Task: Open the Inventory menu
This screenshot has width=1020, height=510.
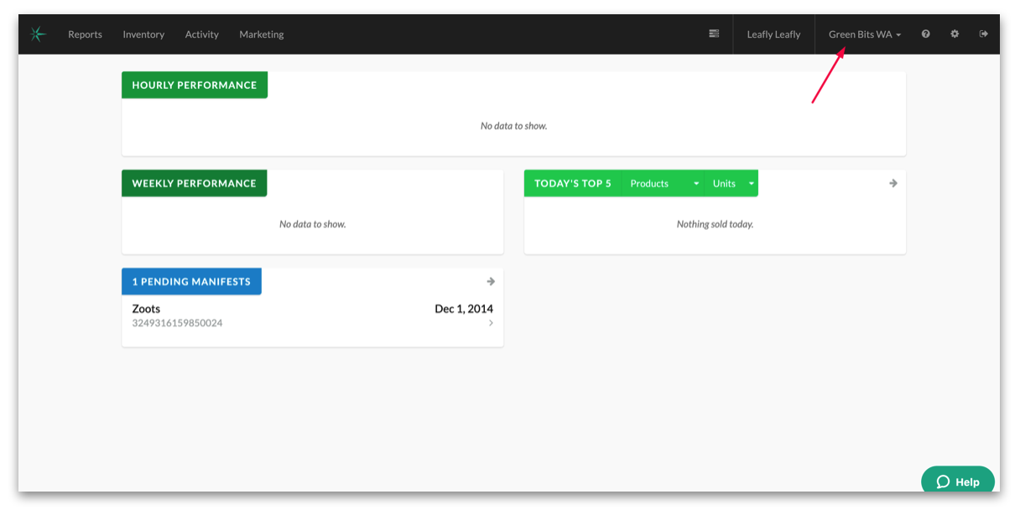Action: [x=143, y=34]
